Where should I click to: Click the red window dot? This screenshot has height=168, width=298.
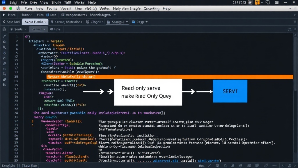click(4, 8)
